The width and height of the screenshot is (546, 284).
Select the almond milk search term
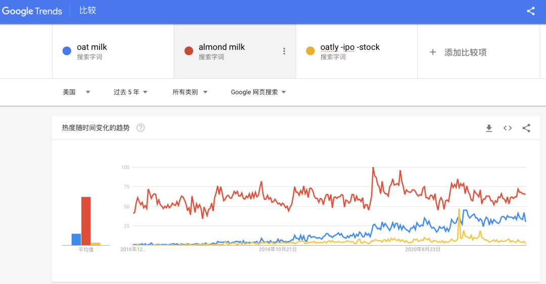pos(221,47)
